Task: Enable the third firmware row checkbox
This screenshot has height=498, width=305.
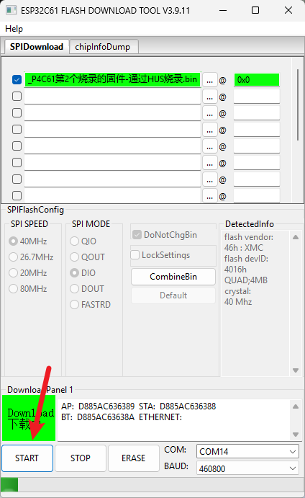Action: click(17, 112)
